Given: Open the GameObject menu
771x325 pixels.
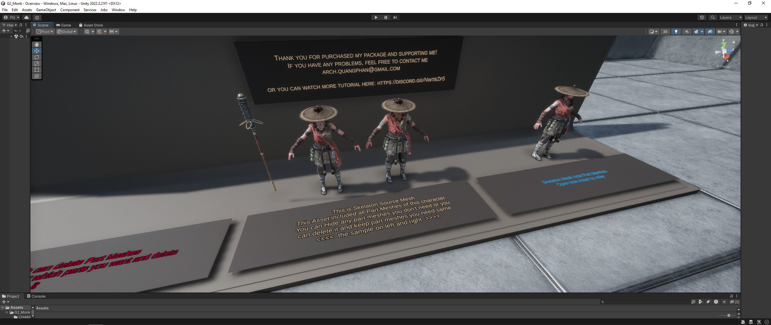Looking at the screenshot, I should pos(46,10).
